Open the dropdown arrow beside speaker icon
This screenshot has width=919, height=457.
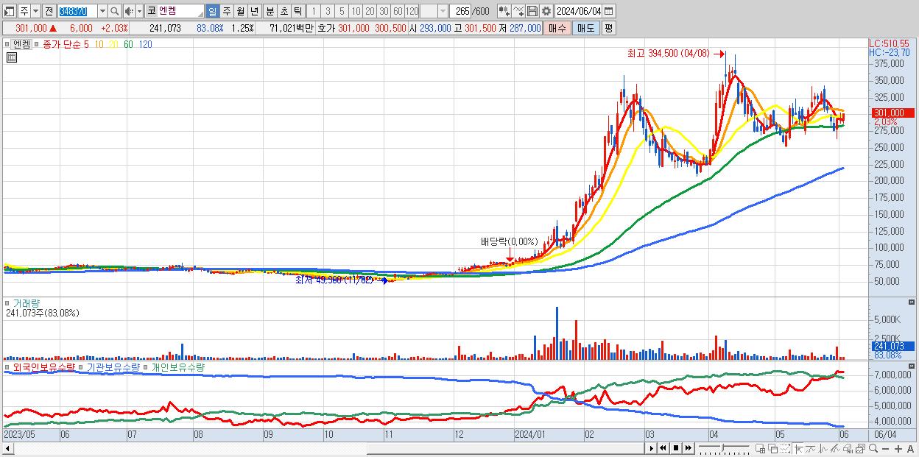click(x=139, y=11)
